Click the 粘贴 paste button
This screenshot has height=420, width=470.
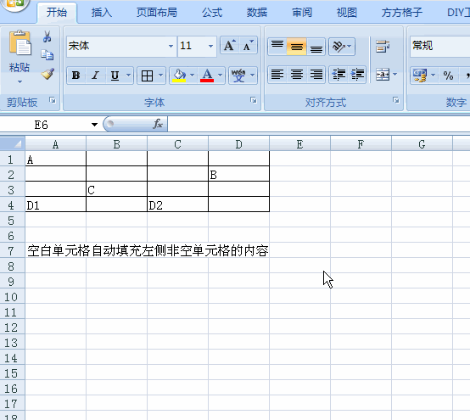tap(20, 58)
